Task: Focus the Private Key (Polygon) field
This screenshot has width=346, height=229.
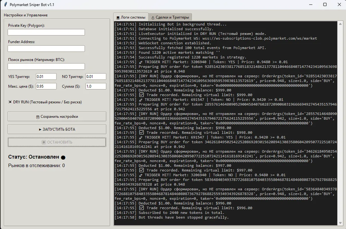Action: click(46, 32)
